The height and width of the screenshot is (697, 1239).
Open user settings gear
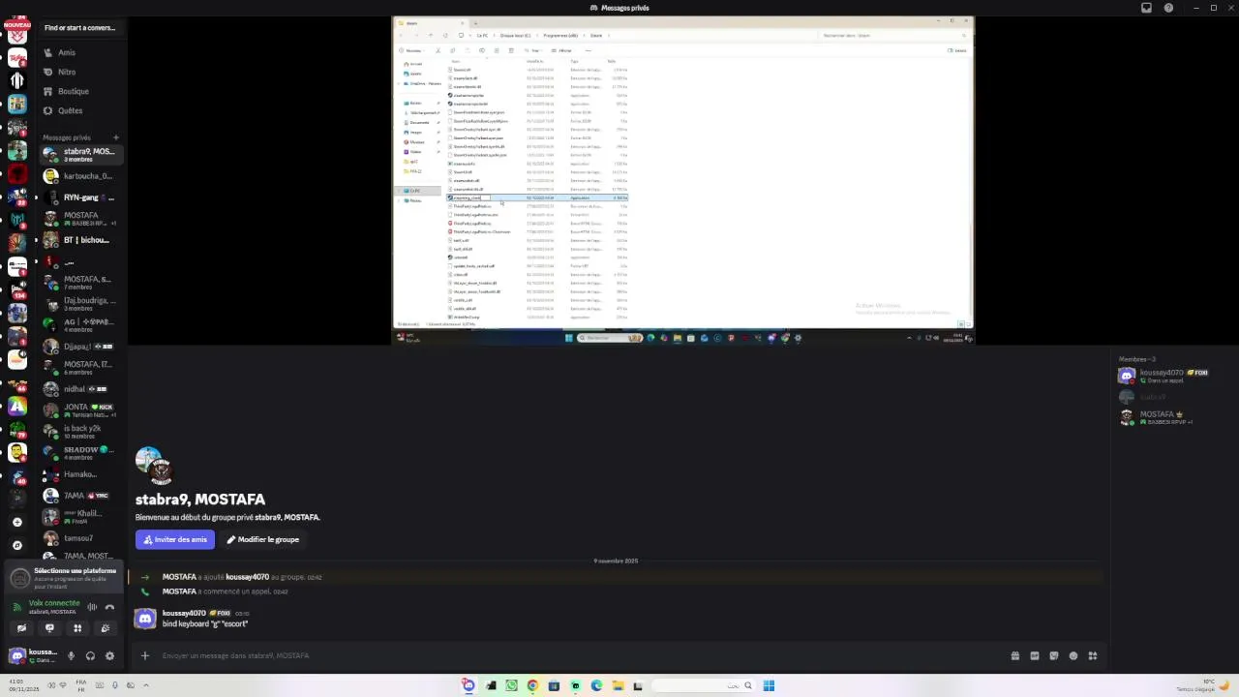point(109,655)
